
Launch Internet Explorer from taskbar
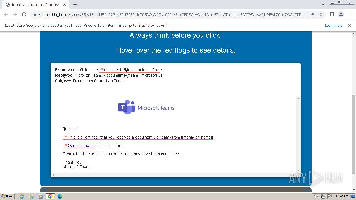pos(22,196)
